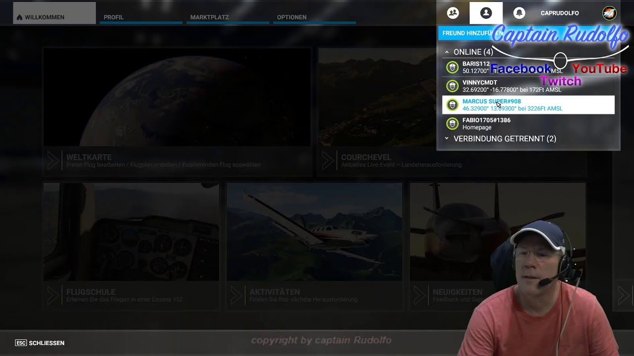This screenshot has width=634, height=356.
Task: Collapse the ONLINE (4) friends group
Action: [x=446, y=52]
